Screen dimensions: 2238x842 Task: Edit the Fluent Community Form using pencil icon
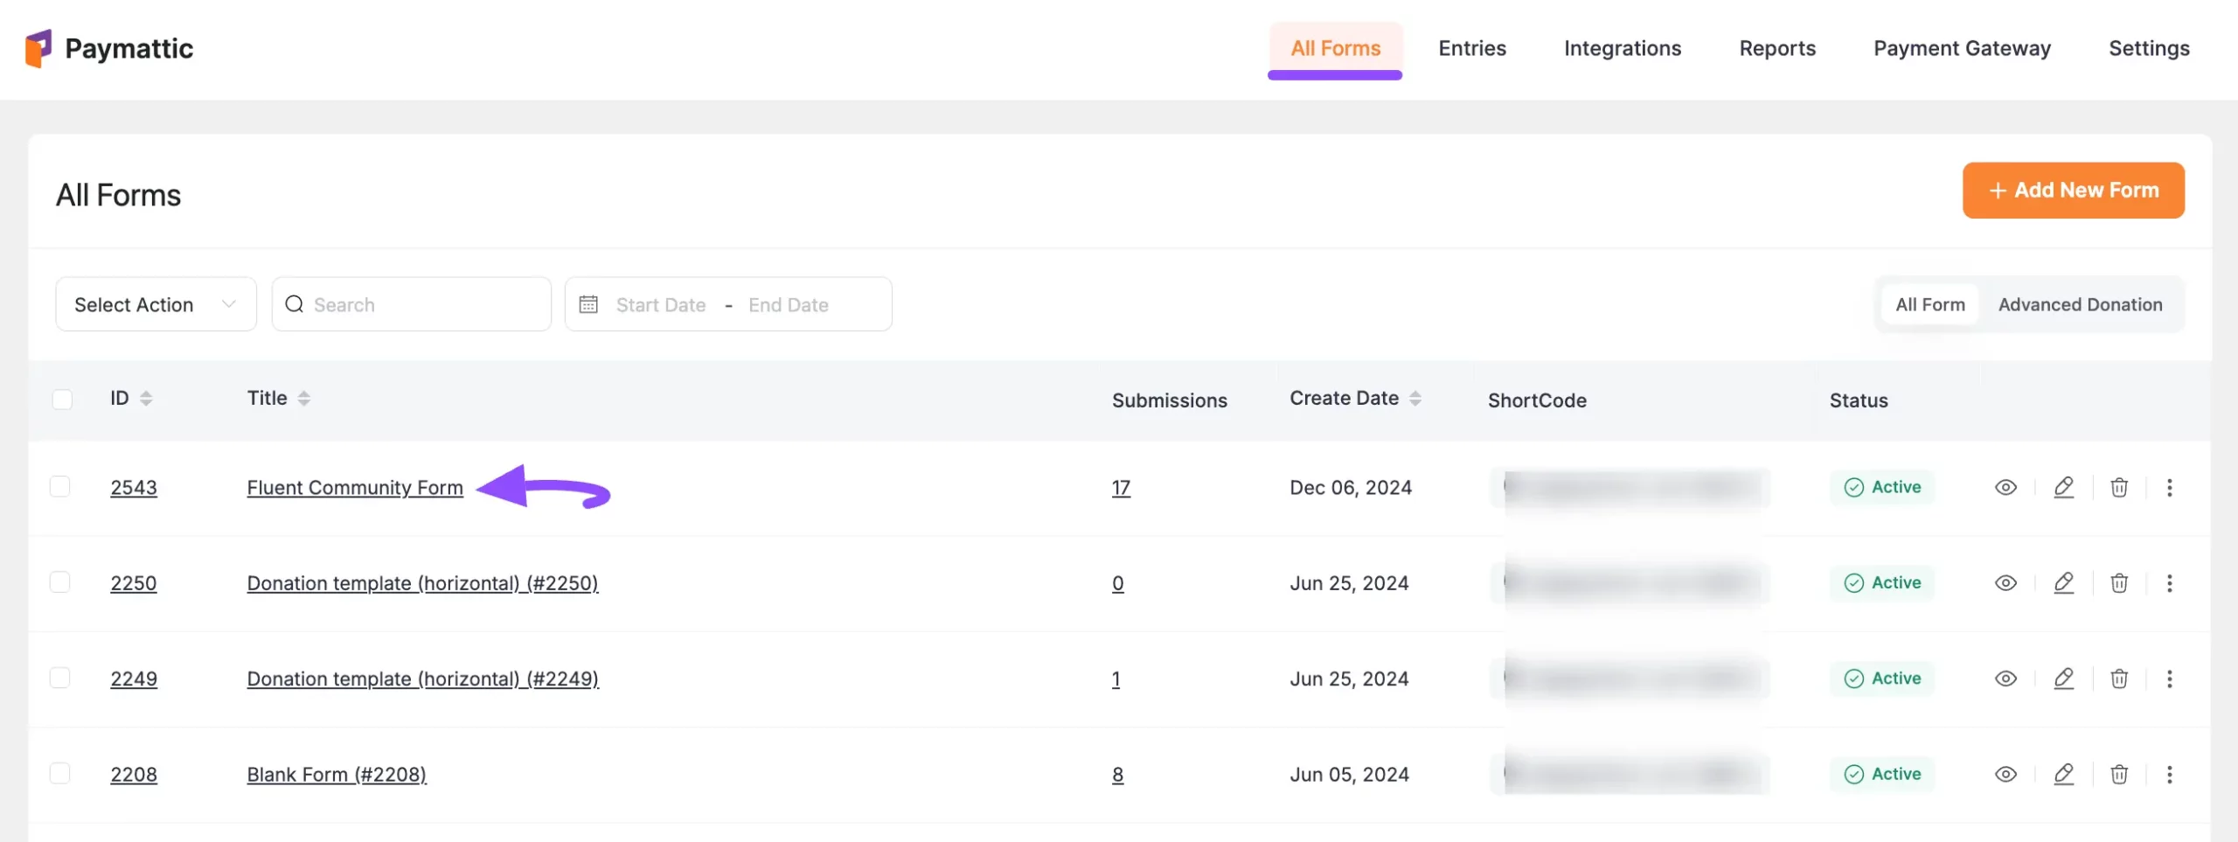pos(2063,487)
